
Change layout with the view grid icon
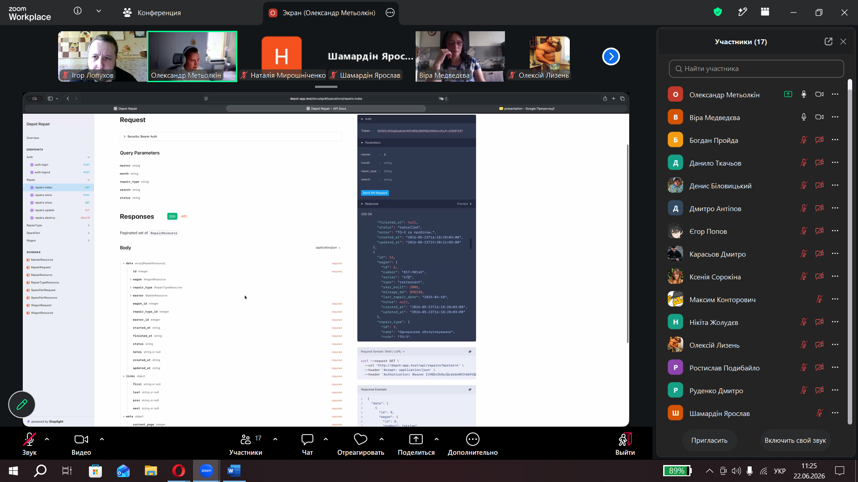click(765, 12)
